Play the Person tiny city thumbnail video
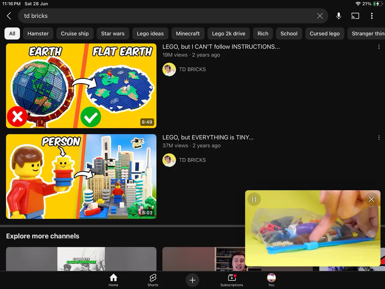This screenshot has height=289, width=385. [x=81, y=176]
